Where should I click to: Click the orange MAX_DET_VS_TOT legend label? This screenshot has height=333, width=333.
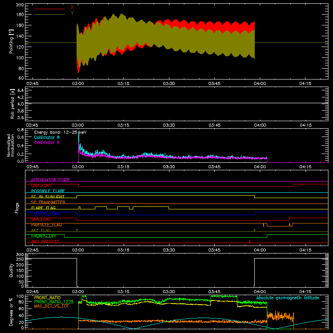pyautogui.click(x=52, y=306)
